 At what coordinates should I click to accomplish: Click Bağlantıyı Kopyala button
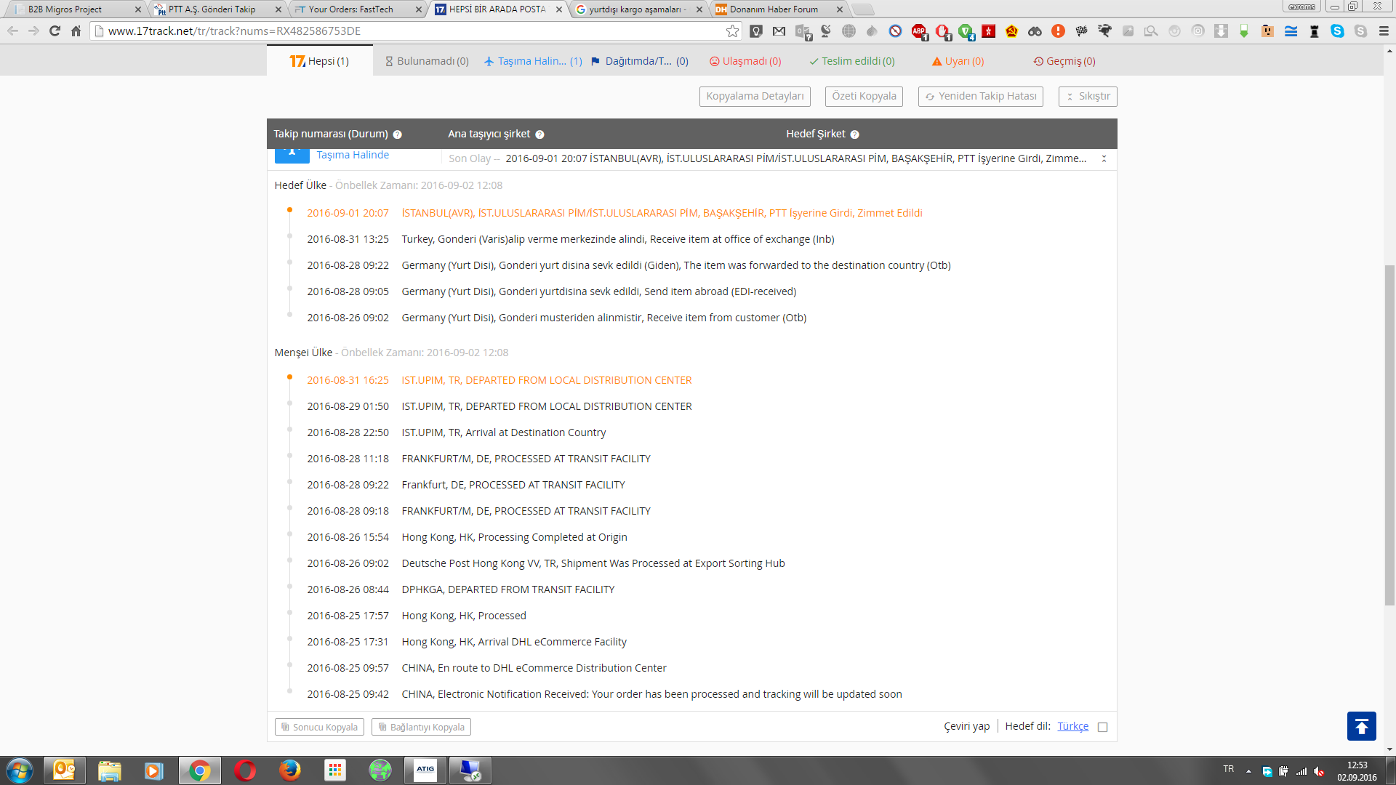point(421,727)
